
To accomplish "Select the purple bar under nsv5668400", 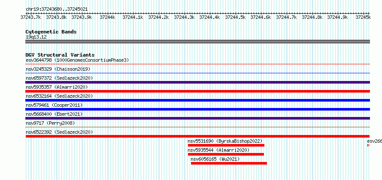I will pos(197,118).
